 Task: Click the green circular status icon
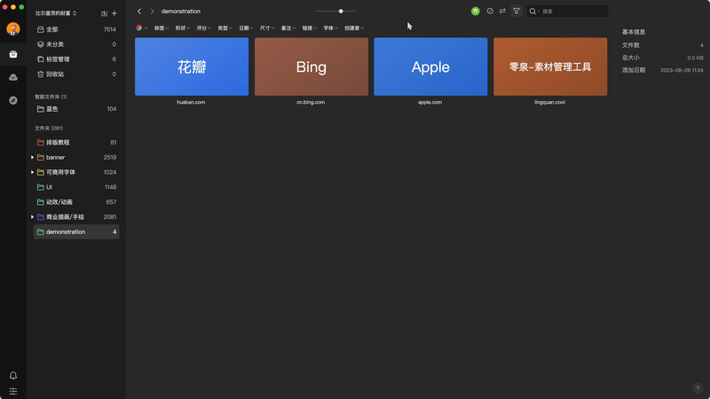(476, 12)
